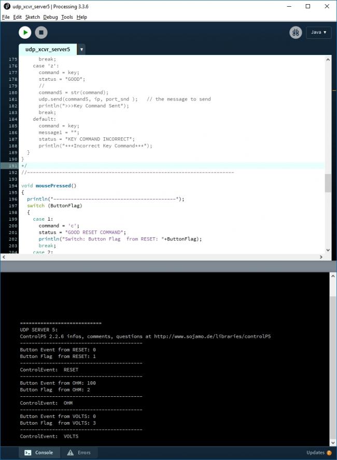Viewport: 337px width, 460px height.
Task: Open the File menu
Action: point(6,17)
